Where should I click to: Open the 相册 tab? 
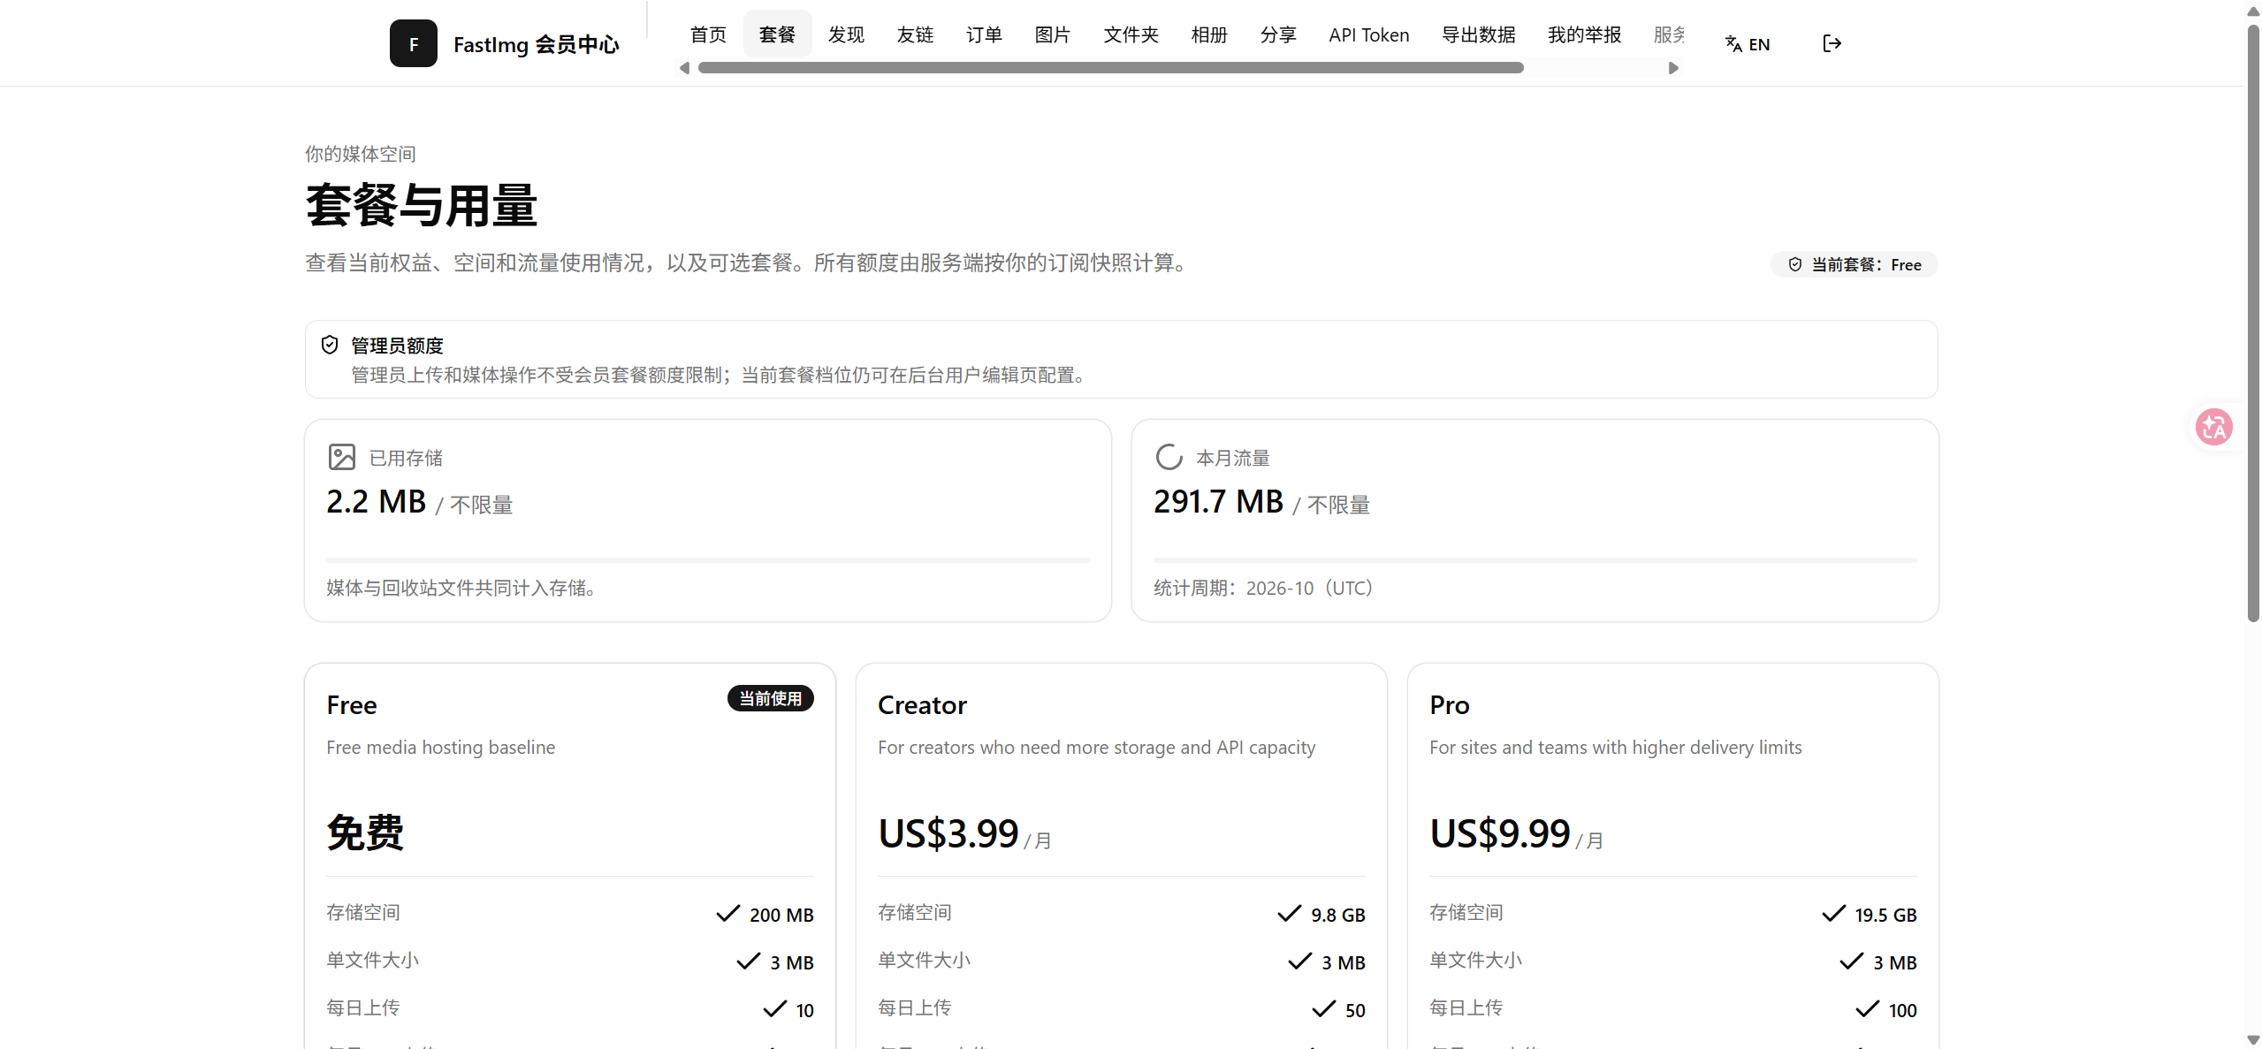point(1209,34)
